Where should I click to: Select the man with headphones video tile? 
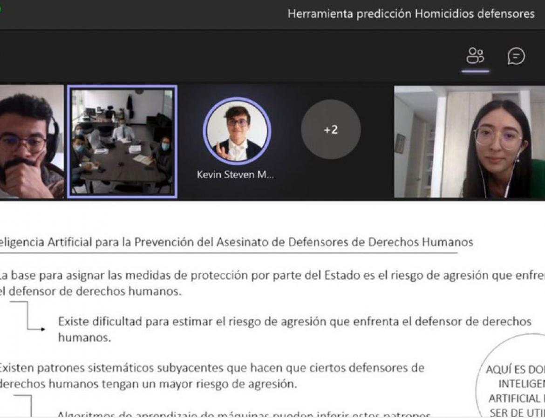pos(32,142)
